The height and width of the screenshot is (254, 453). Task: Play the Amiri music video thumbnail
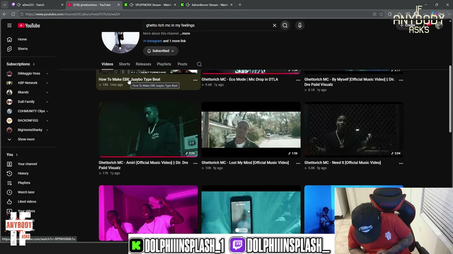pyautogui.click(x=148, y=129)
